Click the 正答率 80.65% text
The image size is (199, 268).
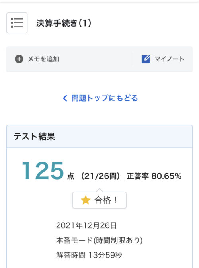[x=154, y=176]
